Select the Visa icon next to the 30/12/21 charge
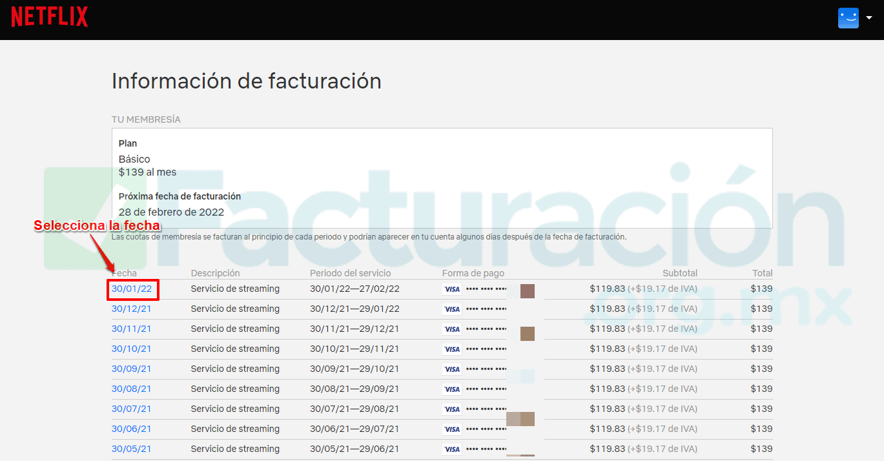Image resolution: width=884 pixels, height=461 pixels. coord(451,309)
